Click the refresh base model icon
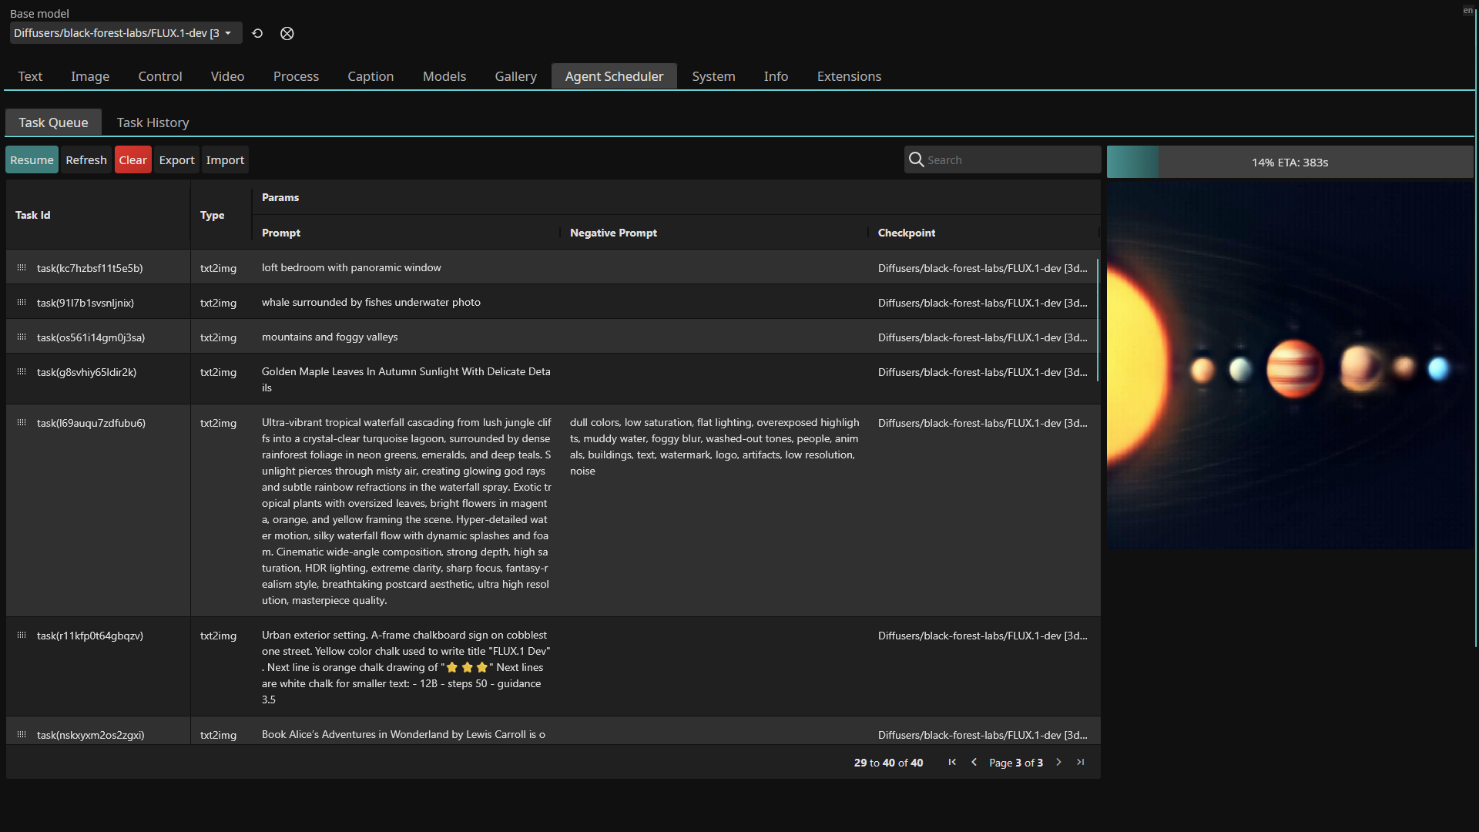The image size is (1479, 832). [x=257, y=33]
